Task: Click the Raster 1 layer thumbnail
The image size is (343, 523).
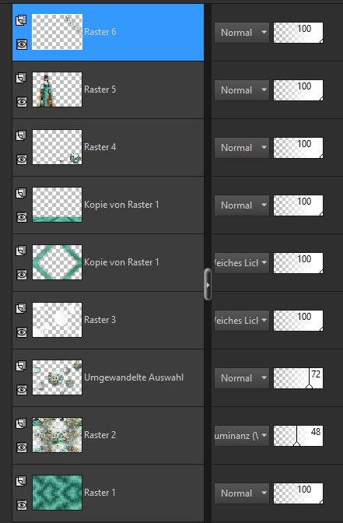Action: click(57, 493)
